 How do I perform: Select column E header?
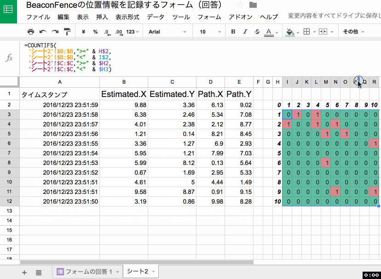point(239,82)
